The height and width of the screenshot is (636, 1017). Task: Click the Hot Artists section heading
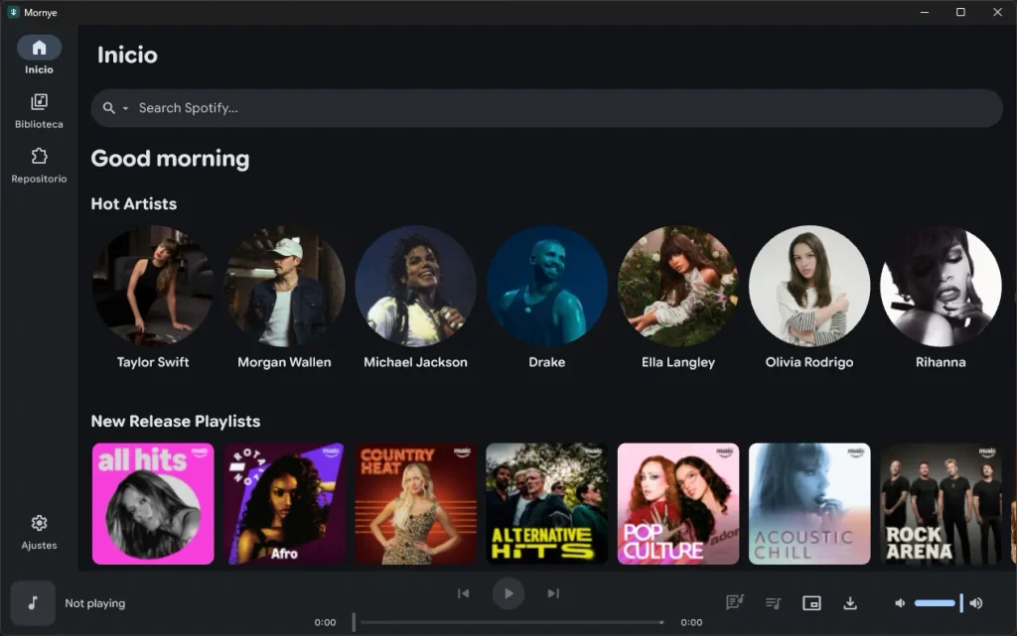[x=134, y=204]
